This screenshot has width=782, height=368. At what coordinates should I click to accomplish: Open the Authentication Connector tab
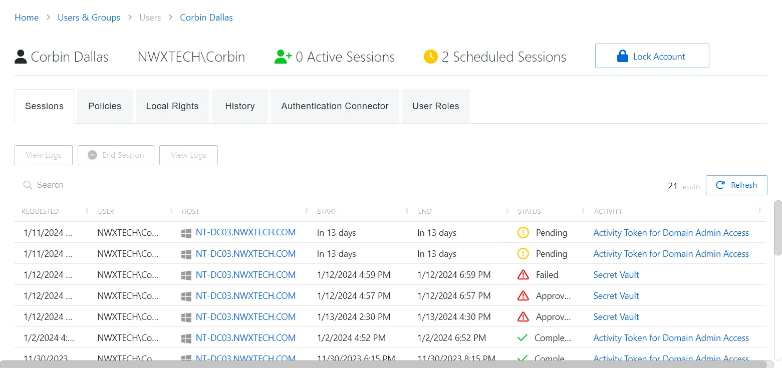click(x=335, y=106)
